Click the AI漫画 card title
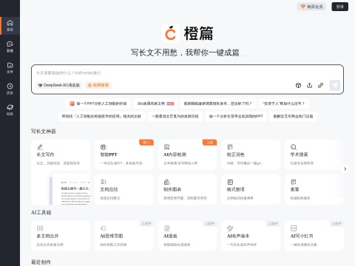Screen dimensions: 355x266 click(170, 236)
